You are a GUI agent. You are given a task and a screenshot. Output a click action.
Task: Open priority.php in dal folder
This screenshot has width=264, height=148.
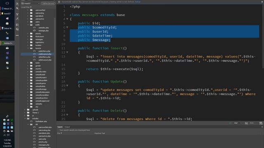[x=43, y=142]
